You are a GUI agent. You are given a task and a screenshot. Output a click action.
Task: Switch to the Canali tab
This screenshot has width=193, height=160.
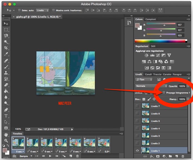coord(148,74)
